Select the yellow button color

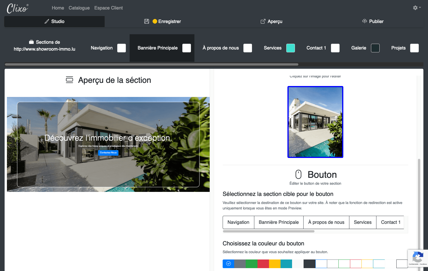coord(275,264)
